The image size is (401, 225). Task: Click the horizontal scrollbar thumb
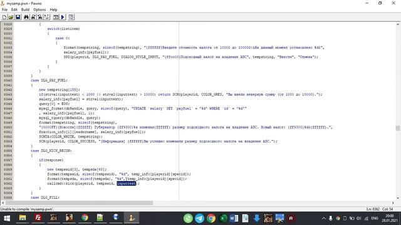click(x=80, y=202)
